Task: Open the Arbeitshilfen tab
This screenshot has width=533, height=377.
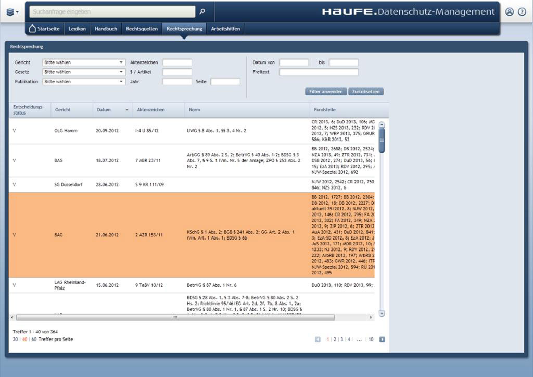Action: [x=225, y=29]
